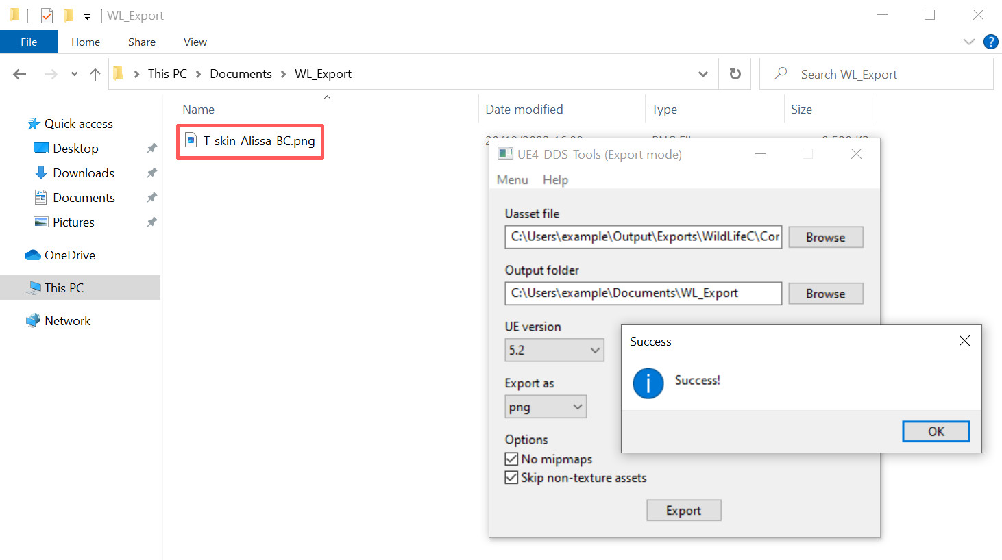Click the Refresh icon beside address bar
The image size is (1002, 560).
click(x=735, y=74)
